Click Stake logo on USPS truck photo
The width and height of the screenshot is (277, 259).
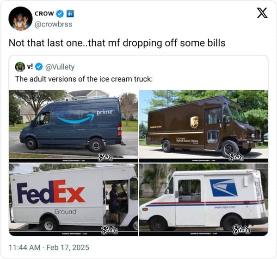click(241, 230)
